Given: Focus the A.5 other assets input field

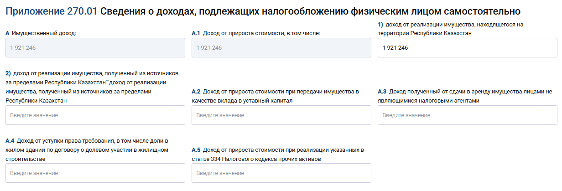Looking at the screenshot, I should (281, 173).
